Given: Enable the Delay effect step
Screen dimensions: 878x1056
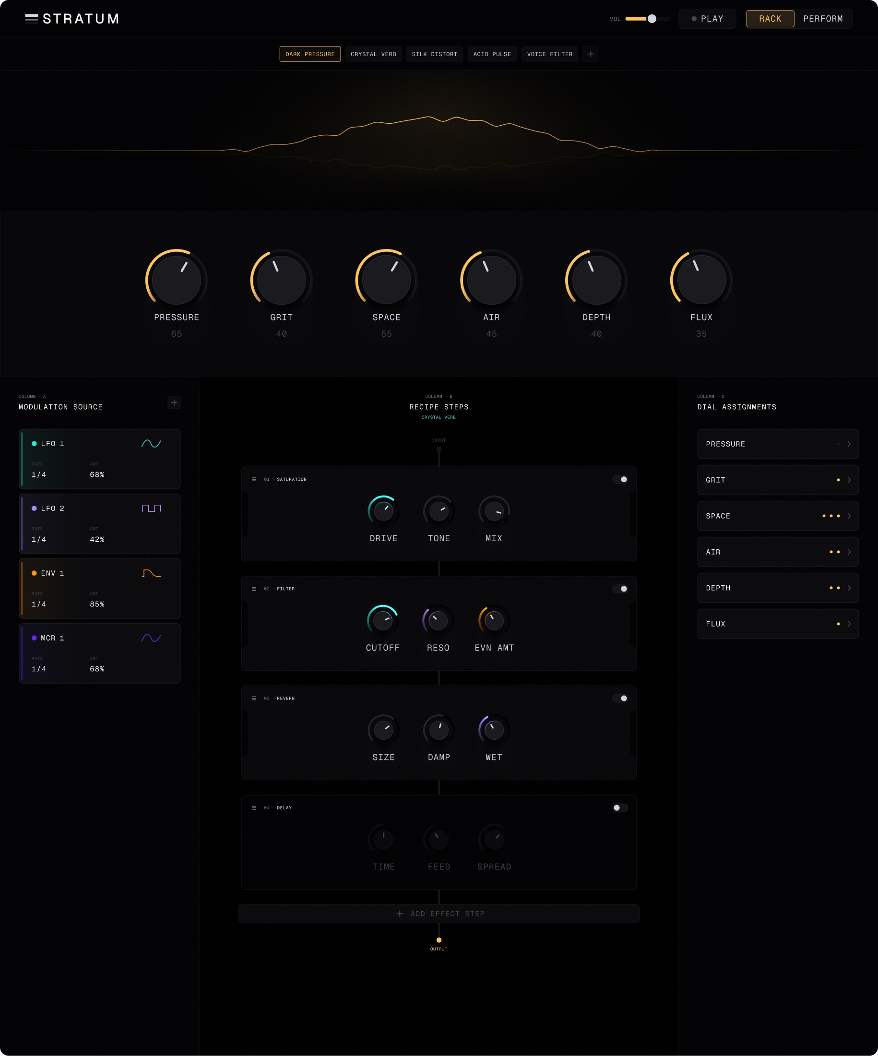Looking at the screenshot, I should coord(620,807).
